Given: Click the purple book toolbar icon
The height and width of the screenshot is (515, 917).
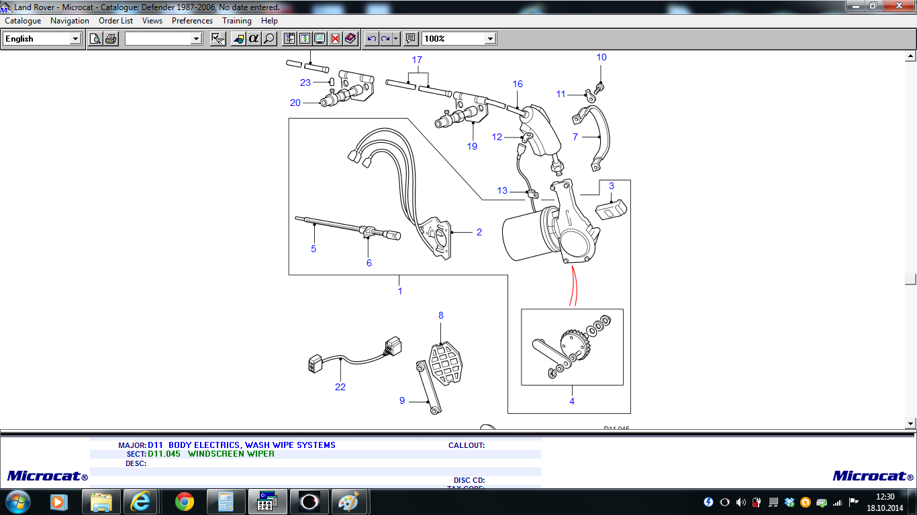Looking at the screenshot, I should pyautogui.click(x=350, y=39).
